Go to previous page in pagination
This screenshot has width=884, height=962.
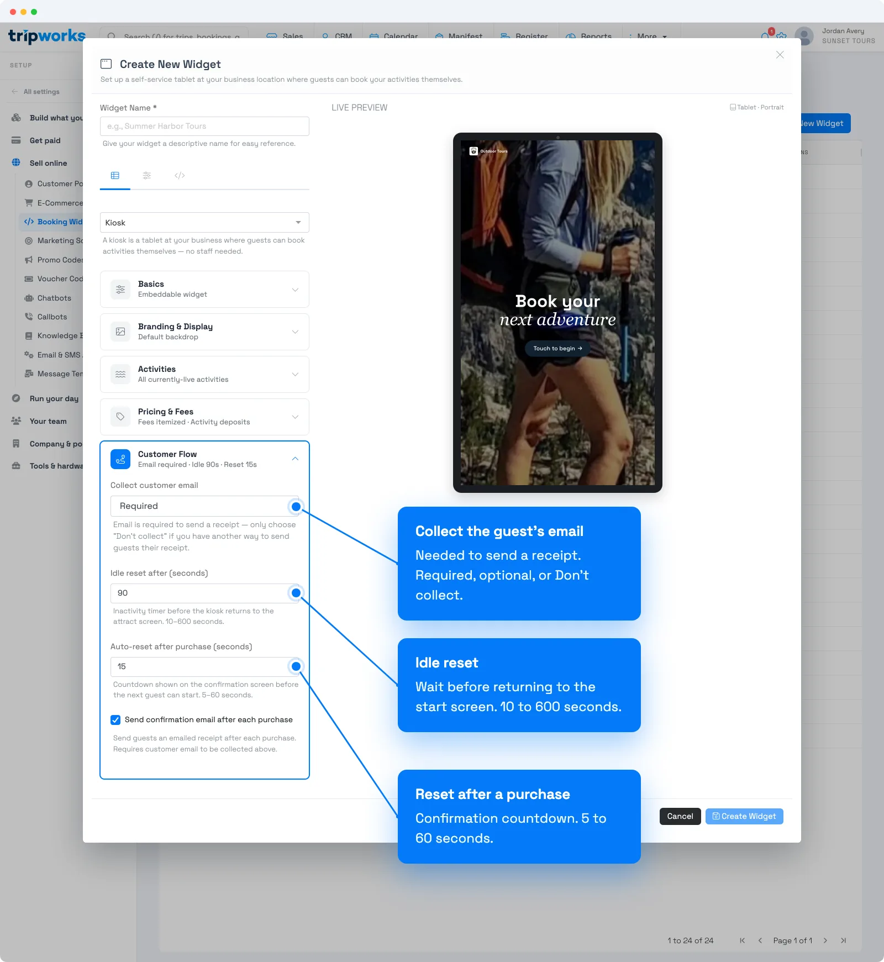[760, 940]
